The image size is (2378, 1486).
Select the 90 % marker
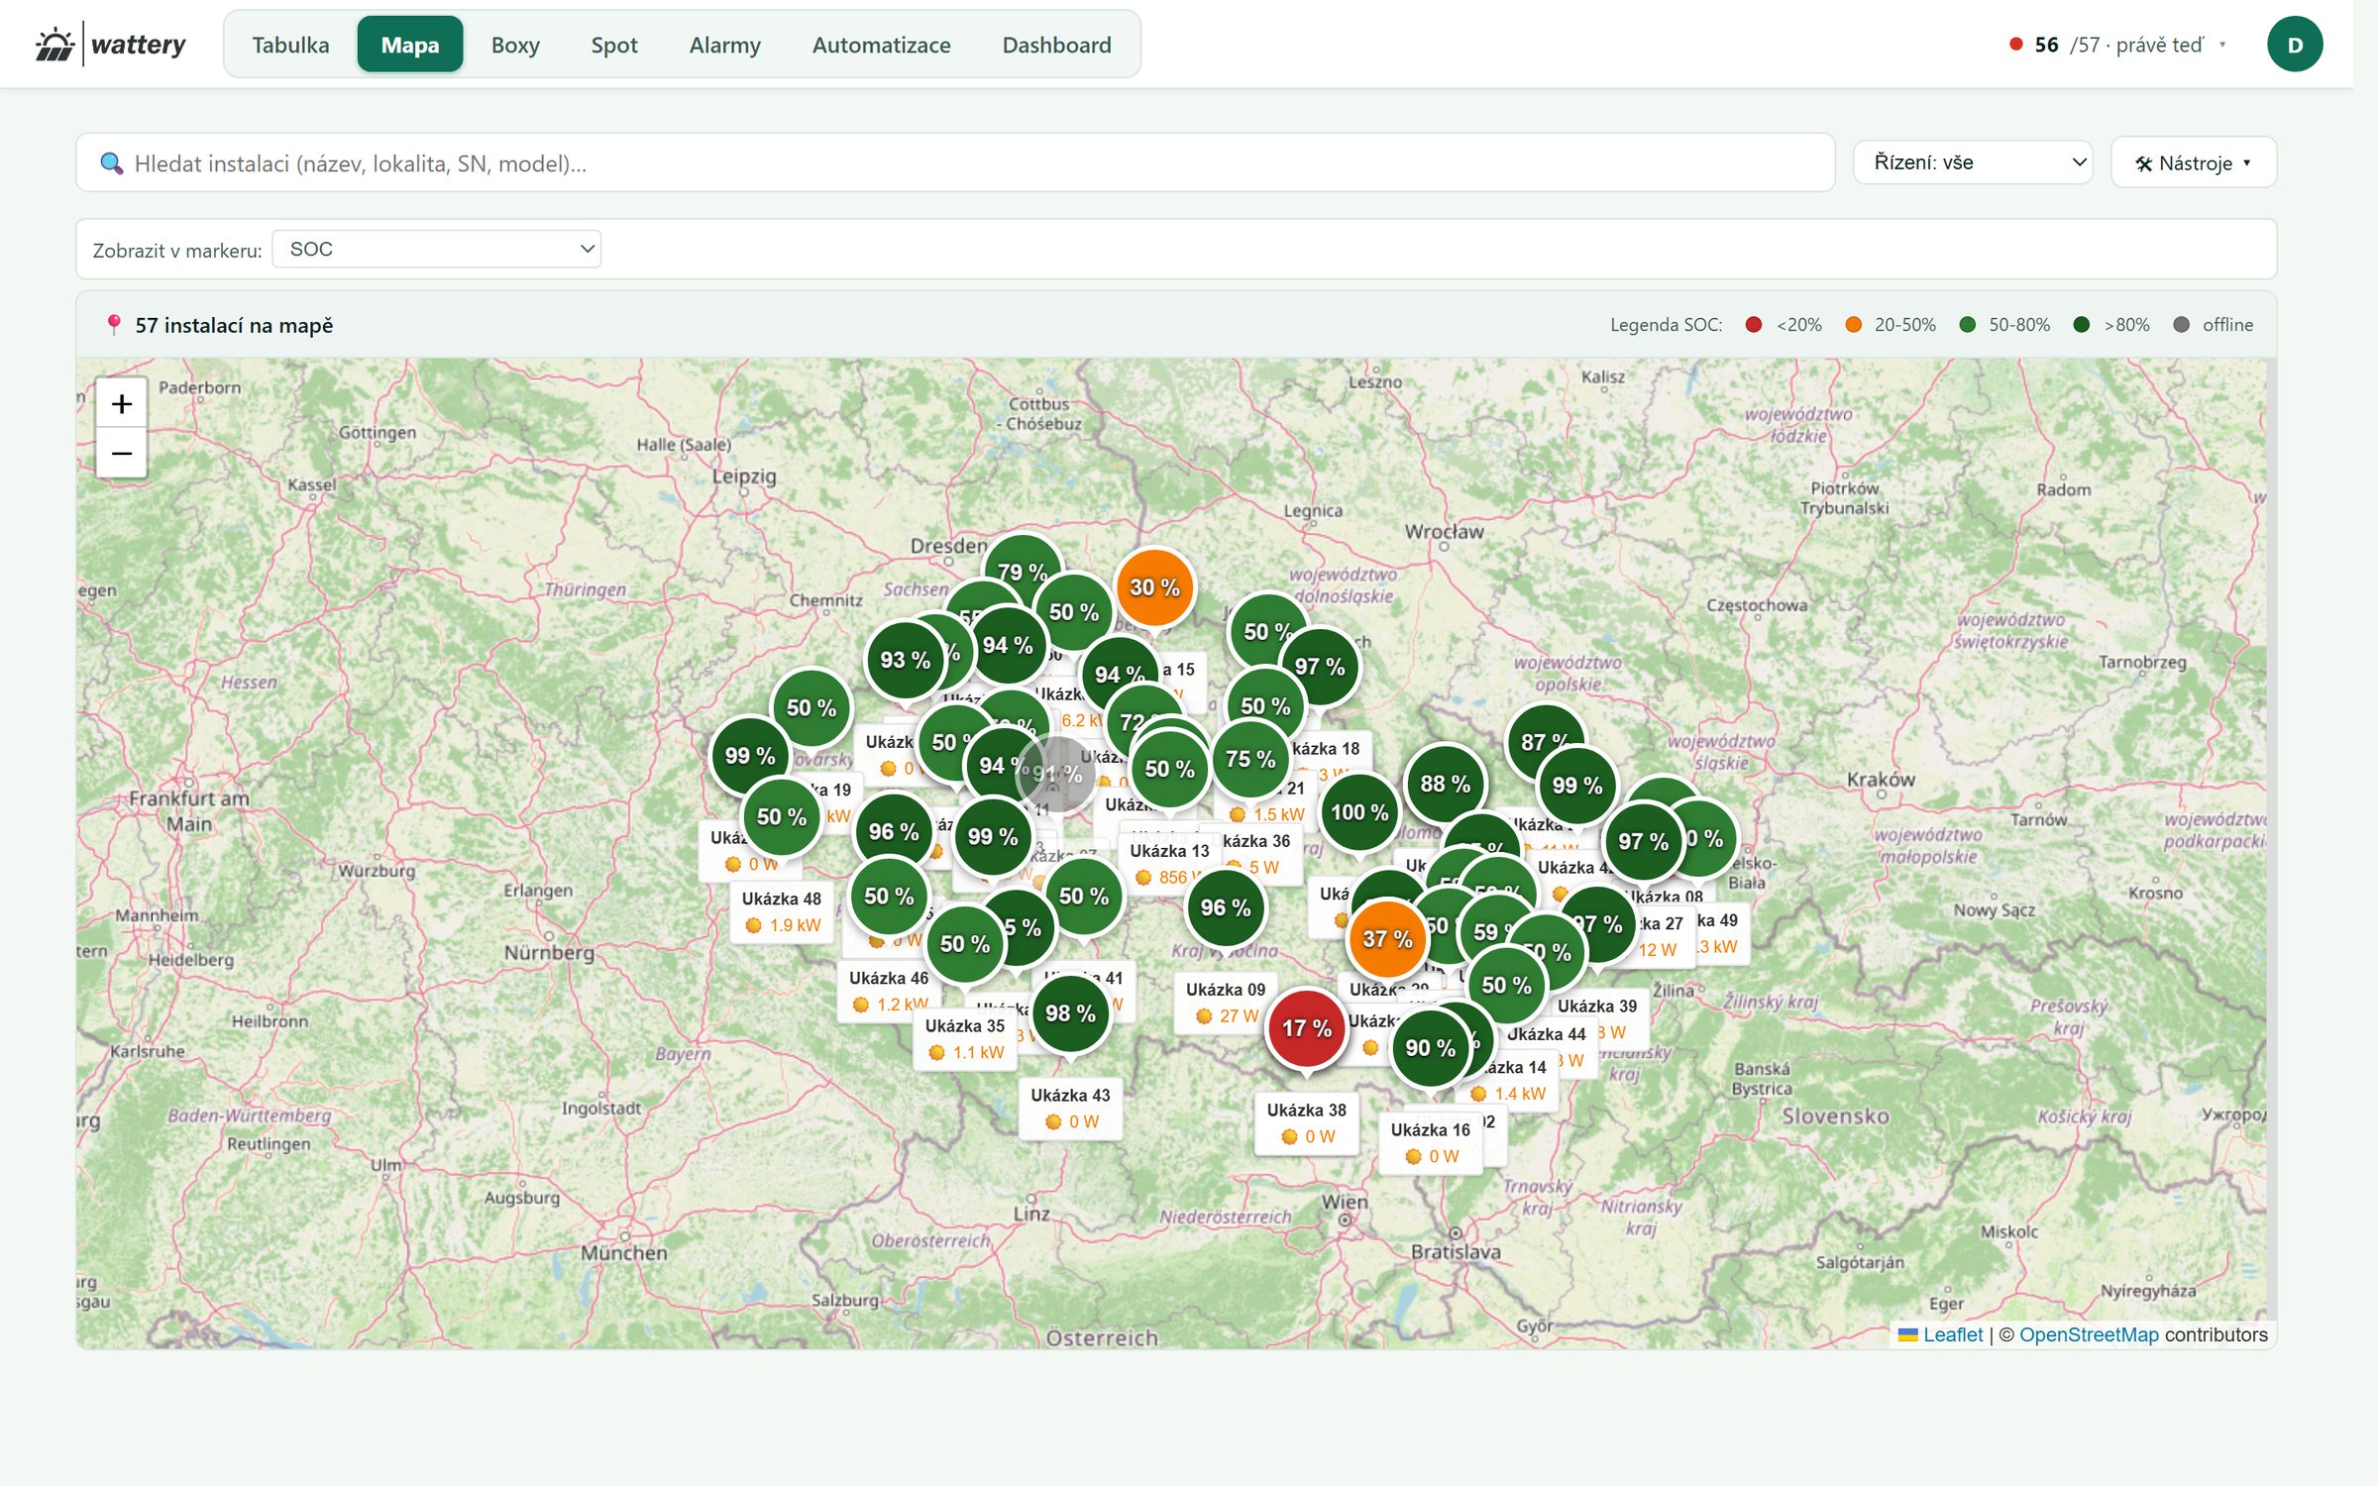1430,1048
